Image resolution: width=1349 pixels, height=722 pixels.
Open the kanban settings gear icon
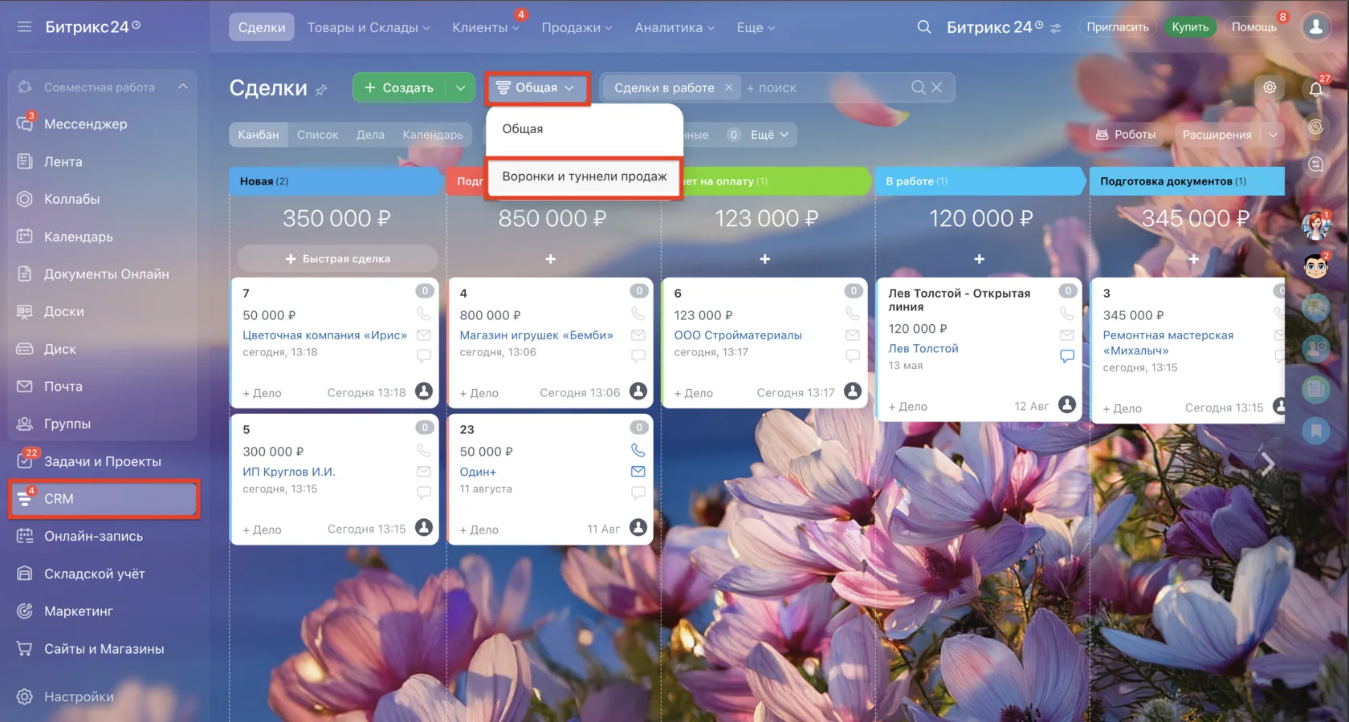pos(1270,87)
